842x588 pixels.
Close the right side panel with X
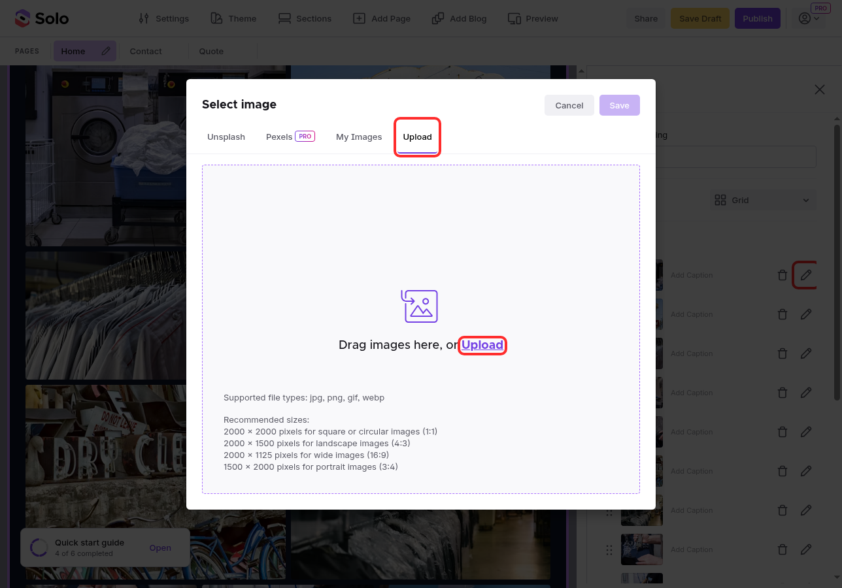pos(819,90)
